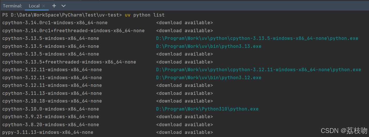Viewport: 369px width, 137px height.
Task: Click the 'cpython-3.9.23-windows-x86_64-none' entry
Action: (x=51, y=117)
